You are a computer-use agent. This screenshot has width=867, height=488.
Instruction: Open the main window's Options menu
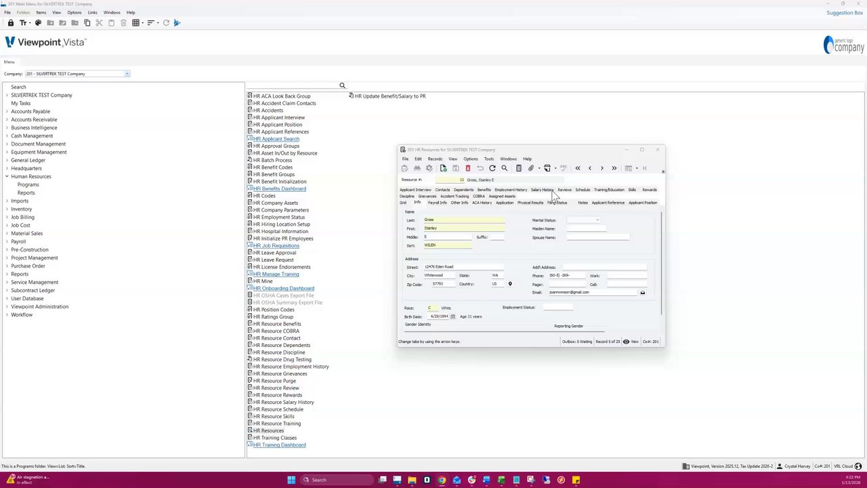click(75, 12)
